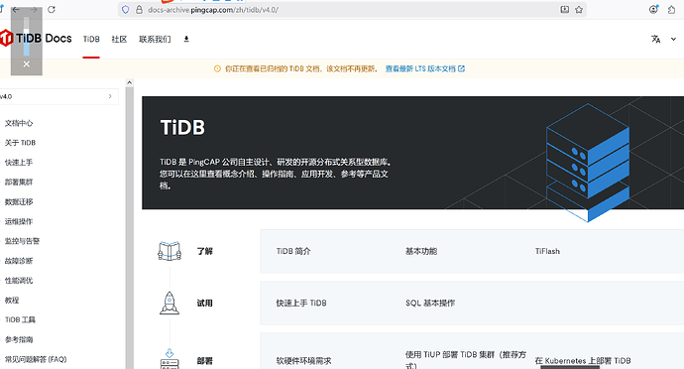Screen dimensions: 684x369
Task: Bookmark this page with star icon
Action: pos(579,10)
